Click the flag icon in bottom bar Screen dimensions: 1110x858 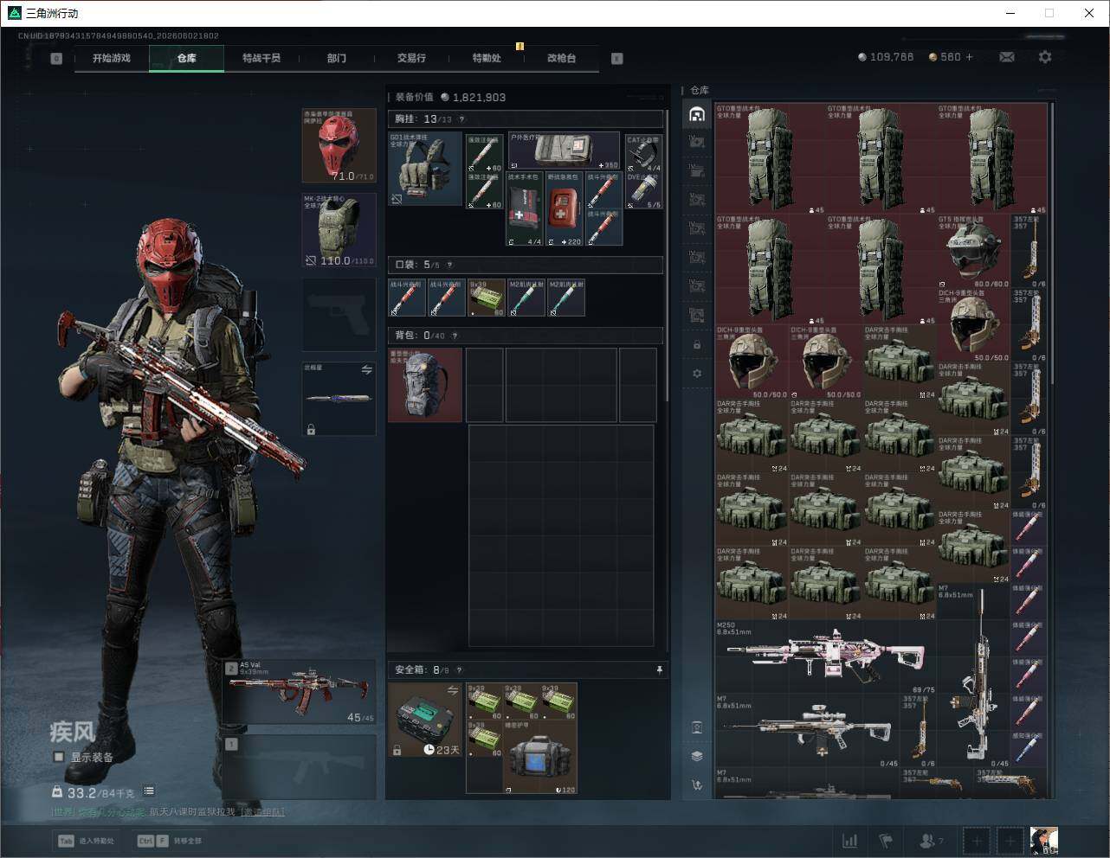[886, 841]
